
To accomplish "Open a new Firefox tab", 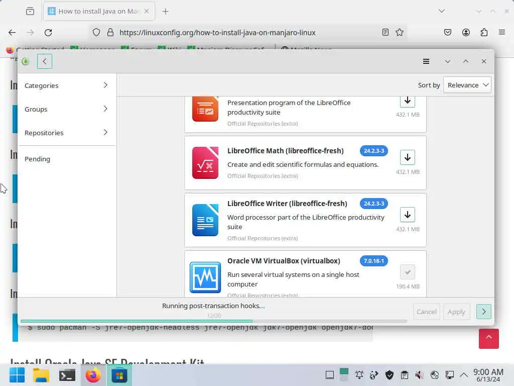I will tap(165, 11).
